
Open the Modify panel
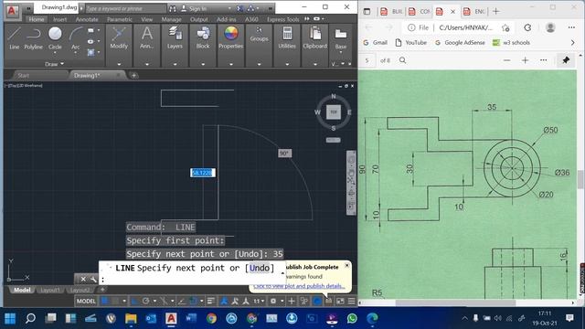click(119, 38)
